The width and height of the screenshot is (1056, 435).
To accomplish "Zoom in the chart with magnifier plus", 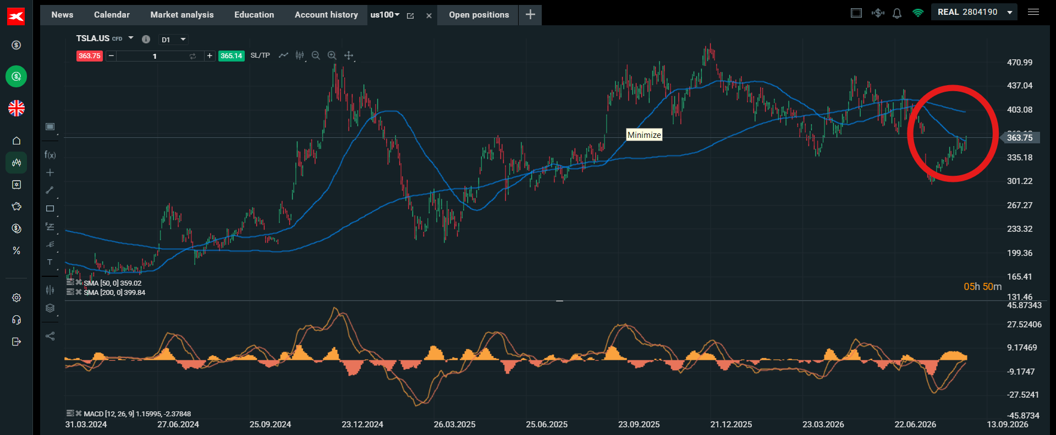I will click(332, 55).
